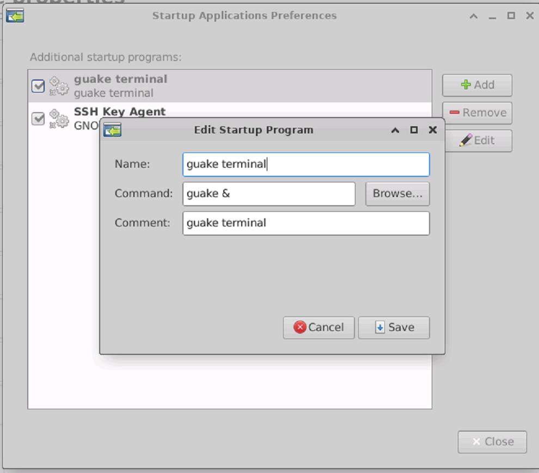Shade the Edit Startup Program dialog with the up arrow
539x473 pixels.
point(395,130)
